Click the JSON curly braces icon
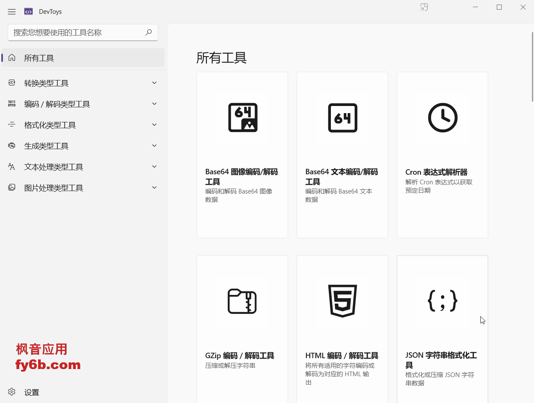The width and height of the screenshot is (534, 403). coord(443,301)
